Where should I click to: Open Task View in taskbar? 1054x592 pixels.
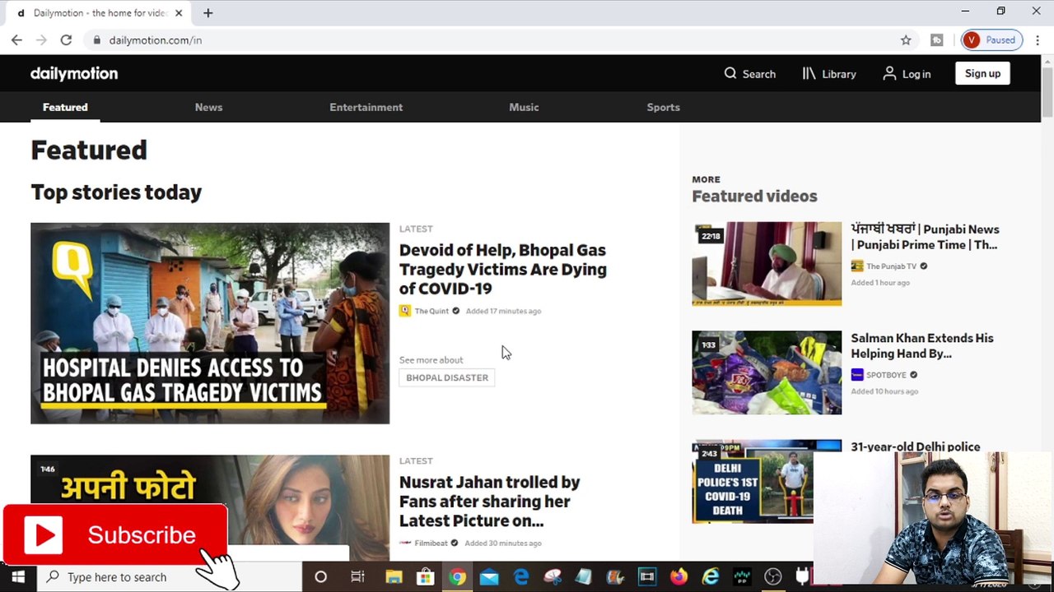tap(357, 576)
